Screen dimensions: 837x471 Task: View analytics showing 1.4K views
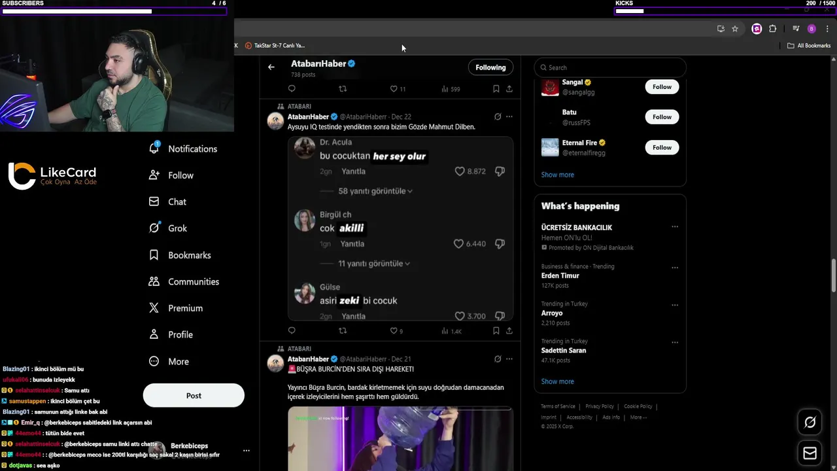click(451, 331)
